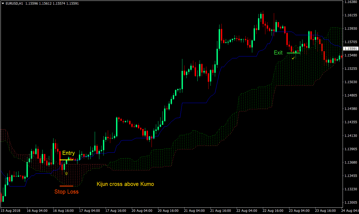Open the EURUSD symbol dropdown triangle

(2, 4)
